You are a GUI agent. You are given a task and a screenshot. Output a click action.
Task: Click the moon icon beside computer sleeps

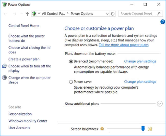tap(4, 78)
